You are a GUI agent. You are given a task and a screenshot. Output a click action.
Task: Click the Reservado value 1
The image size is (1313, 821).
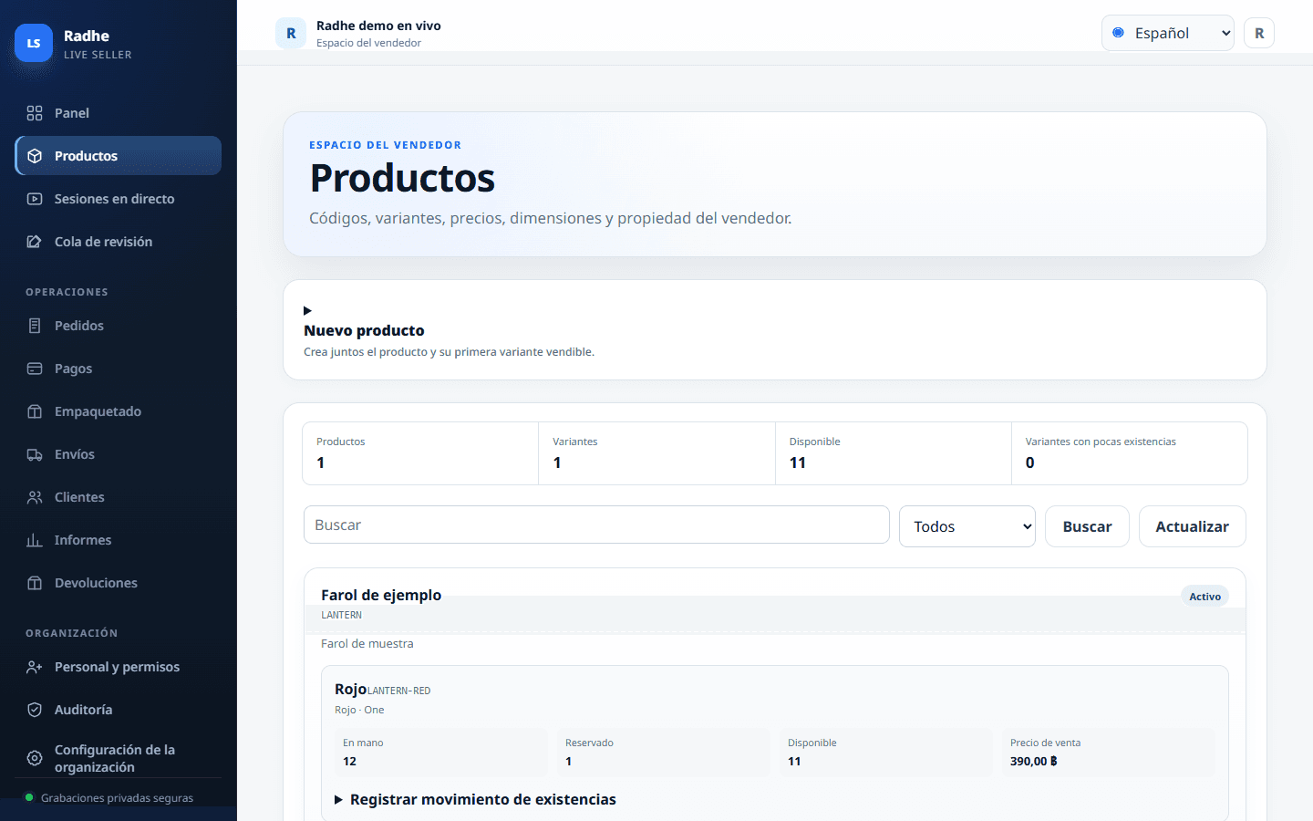click(x=569, y=761)
